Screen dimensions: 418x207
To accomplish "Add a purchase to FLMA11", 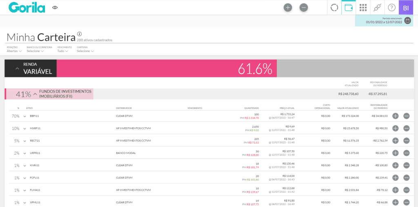I will (x=395, y=190).
